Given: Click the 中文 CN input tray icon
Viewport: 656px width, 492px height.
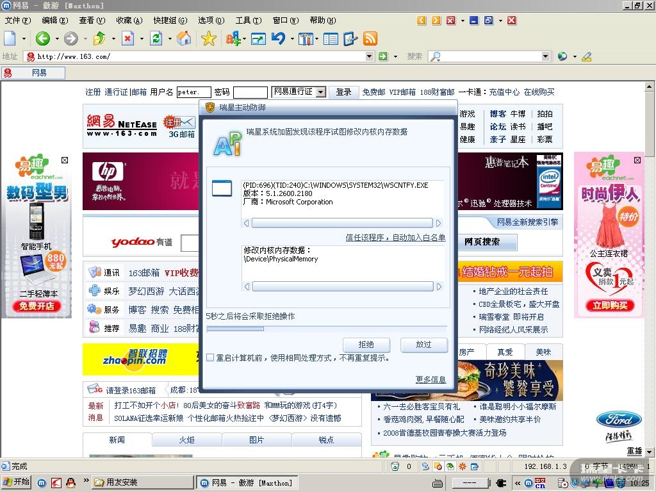Looking at the screenshot, I should coord(540,483).
